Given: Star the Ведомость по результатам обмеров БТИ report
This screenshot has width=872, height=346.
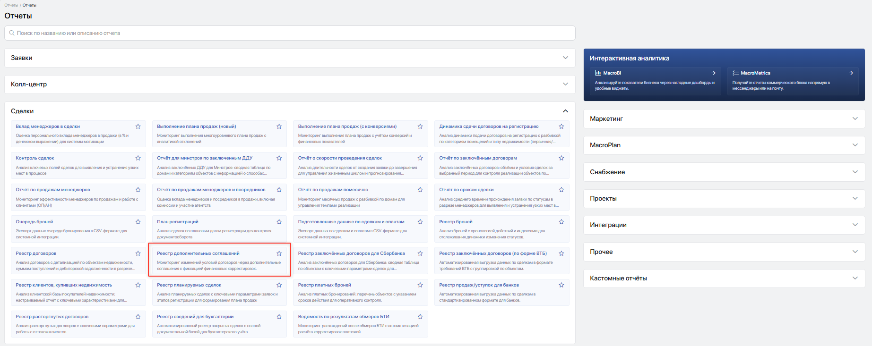Looking at the screenshot, I should (420, 317).
